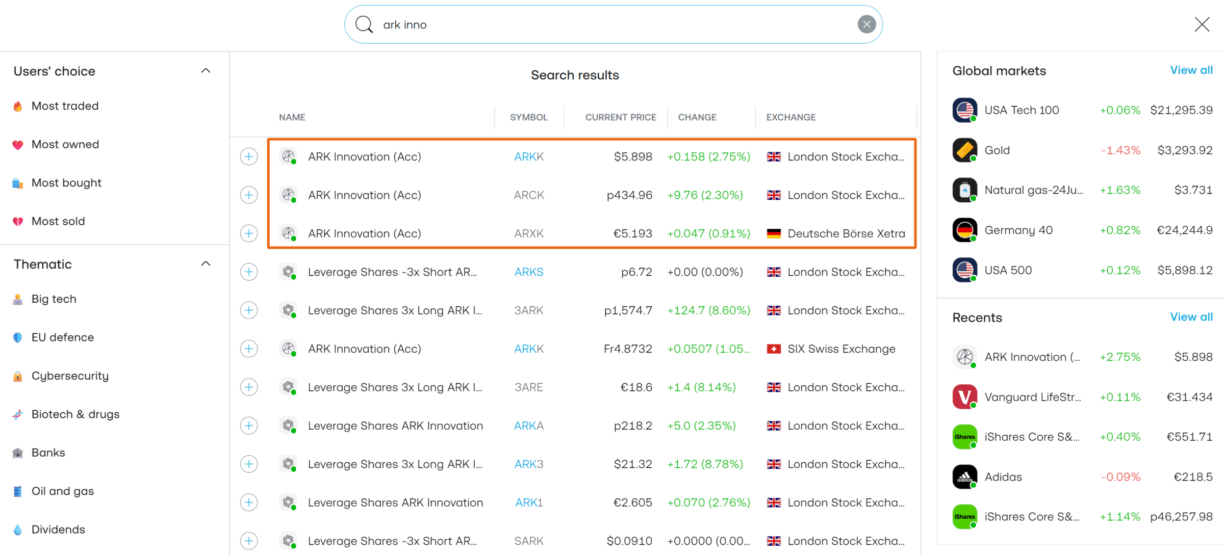The image size is (1224, 556).
Task: Open the Most owned list
Action: tap(65, 144)
